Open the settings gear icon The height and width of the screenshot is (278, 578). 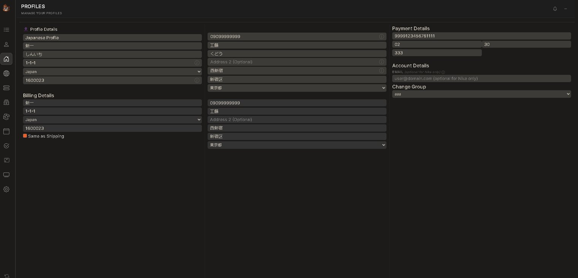[x=6, y=189]
